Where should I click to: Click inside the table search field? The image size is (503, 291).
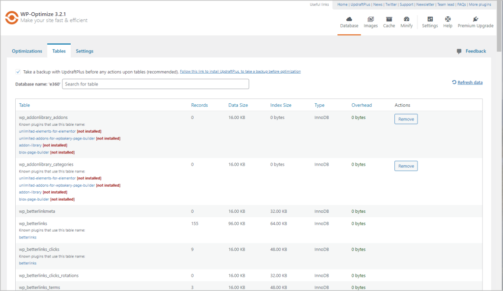(156, 84)
